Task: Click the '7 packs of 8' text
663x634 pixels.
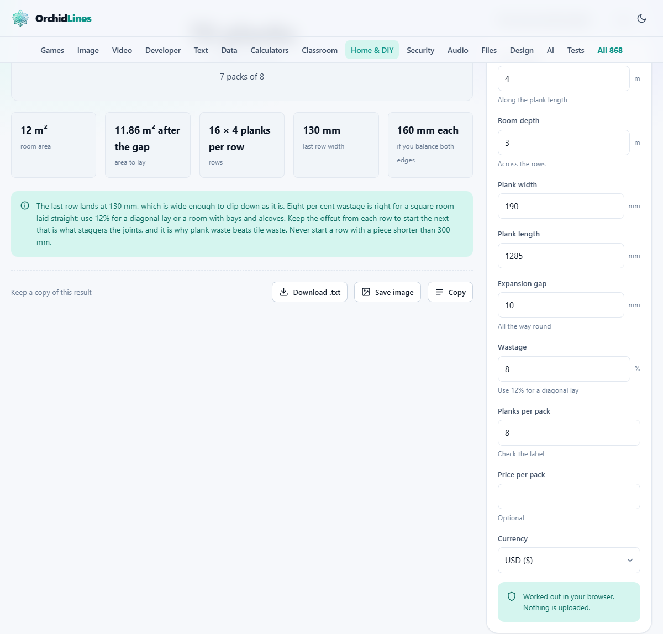Action: (x=242, y=77)
